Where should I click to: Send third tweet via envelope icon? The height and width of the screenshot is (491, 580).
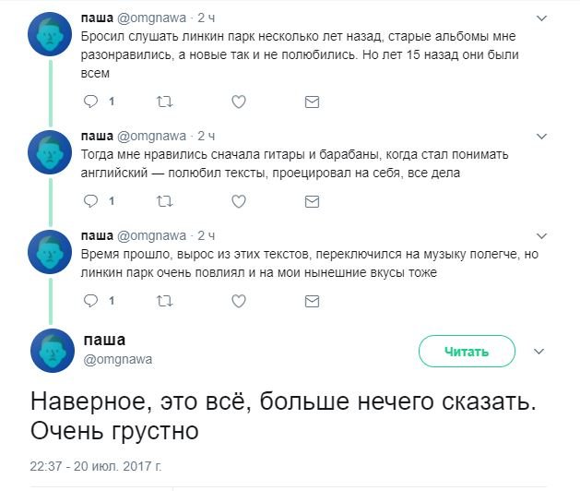pos(312,301)
